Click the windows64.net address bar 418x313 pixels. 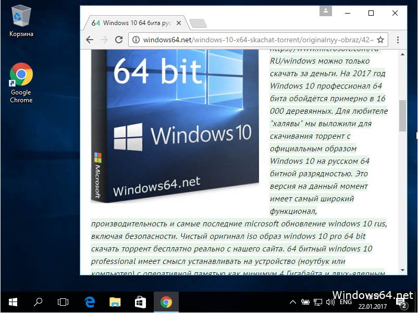(258, 40)
